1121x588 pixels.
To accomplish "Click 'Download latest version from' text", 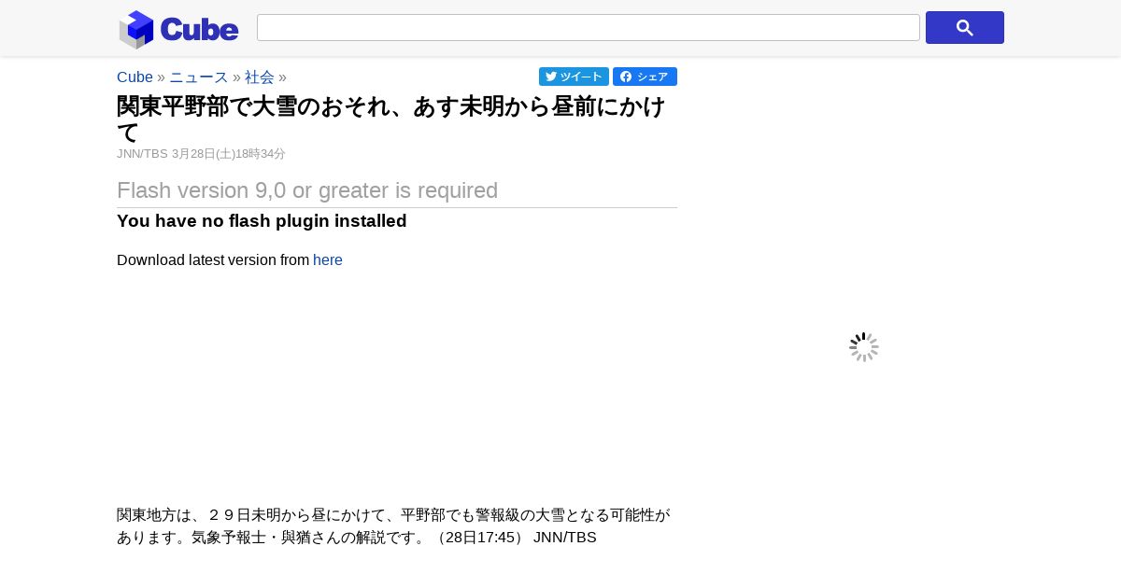I will [213, 259].
